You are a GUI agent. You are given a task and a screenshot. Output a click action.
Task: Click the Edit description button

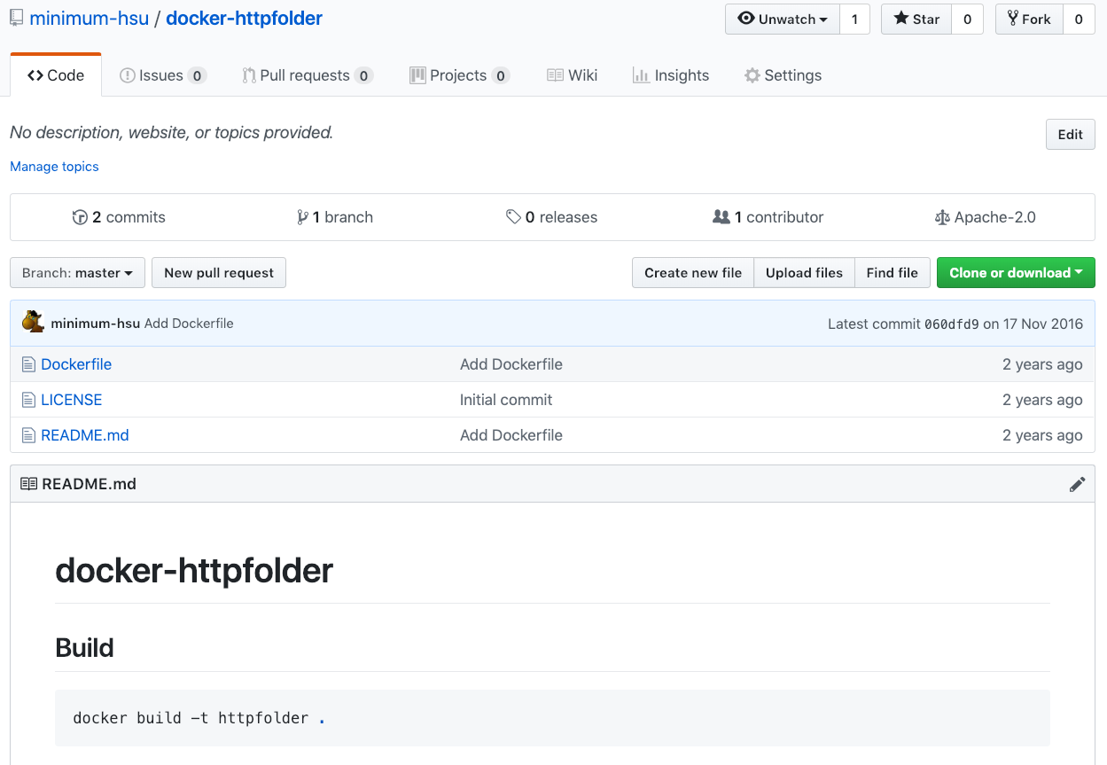tap(1070, 135)
